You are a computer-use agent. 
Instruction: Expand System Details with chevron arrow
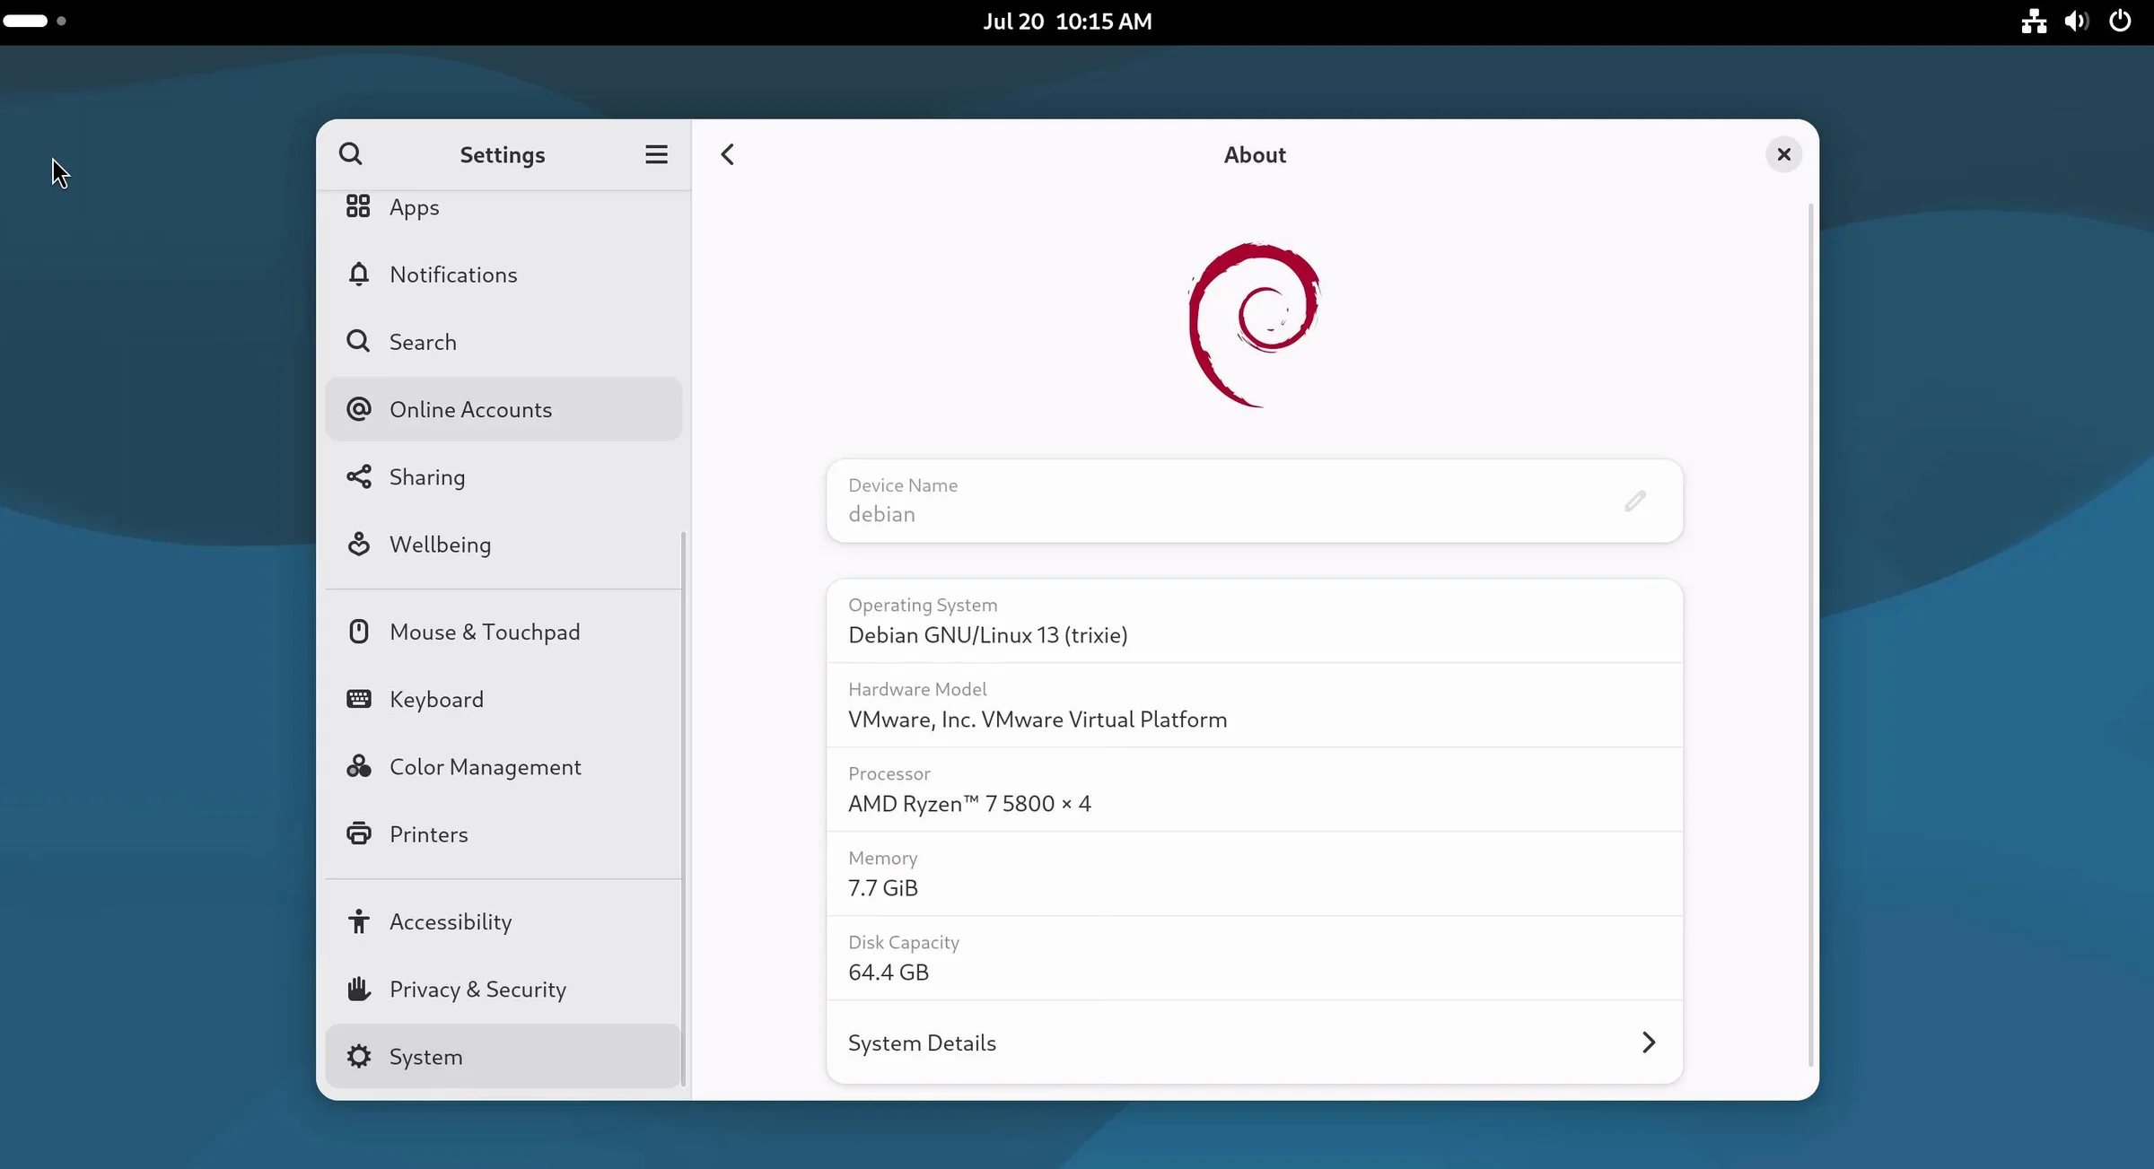[x=1648, y=1043]
